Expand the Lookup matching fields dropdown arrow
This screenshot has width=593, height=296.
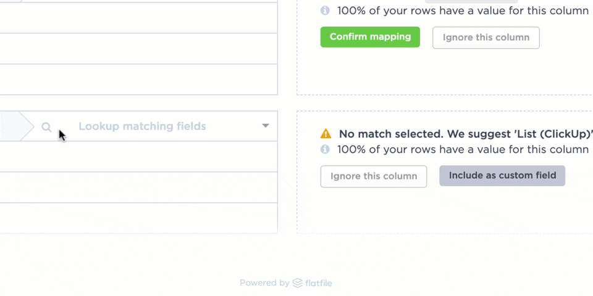click(265, 126)
